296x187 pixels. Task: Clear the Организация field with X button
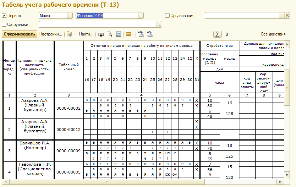287,16
